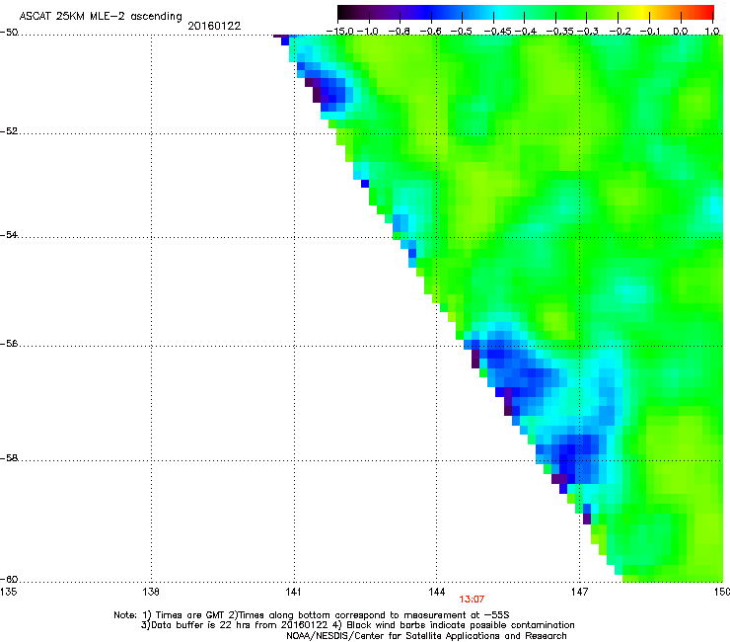The width and height of the screenshot is (730, 642).
Task: Click the '-1.0' color scale label
Action: [x=368, y=32]
